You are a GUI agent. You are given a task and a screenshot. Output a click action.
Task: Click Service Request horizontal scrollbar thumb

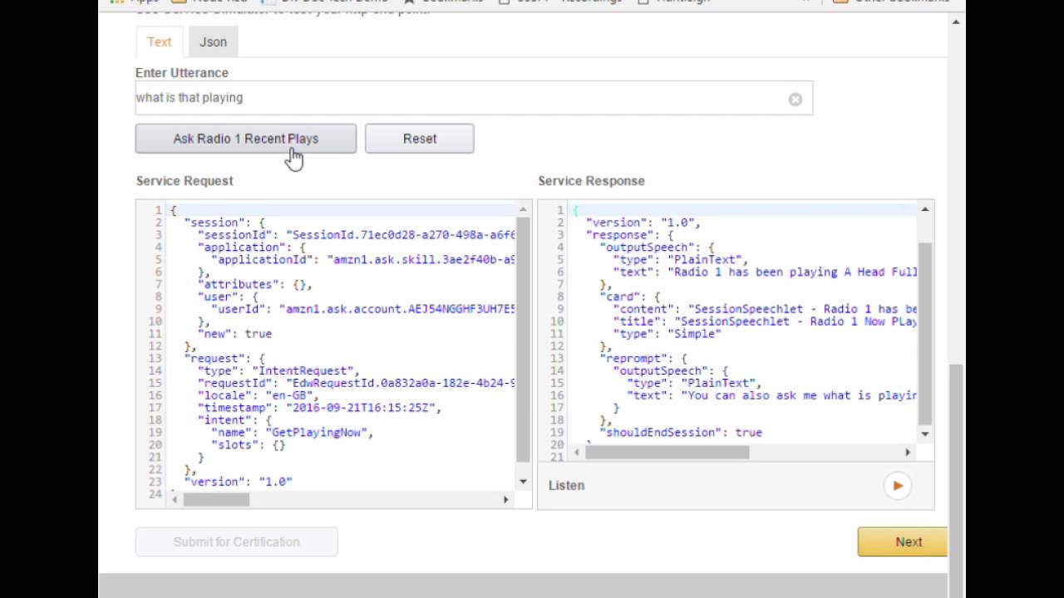pyautogui.click(x=216, y=499)
